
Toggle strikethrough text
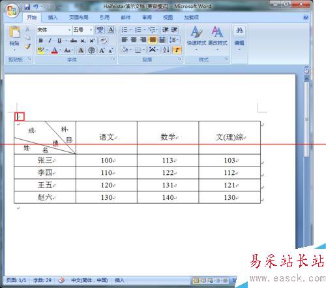[x=74, y=40]
